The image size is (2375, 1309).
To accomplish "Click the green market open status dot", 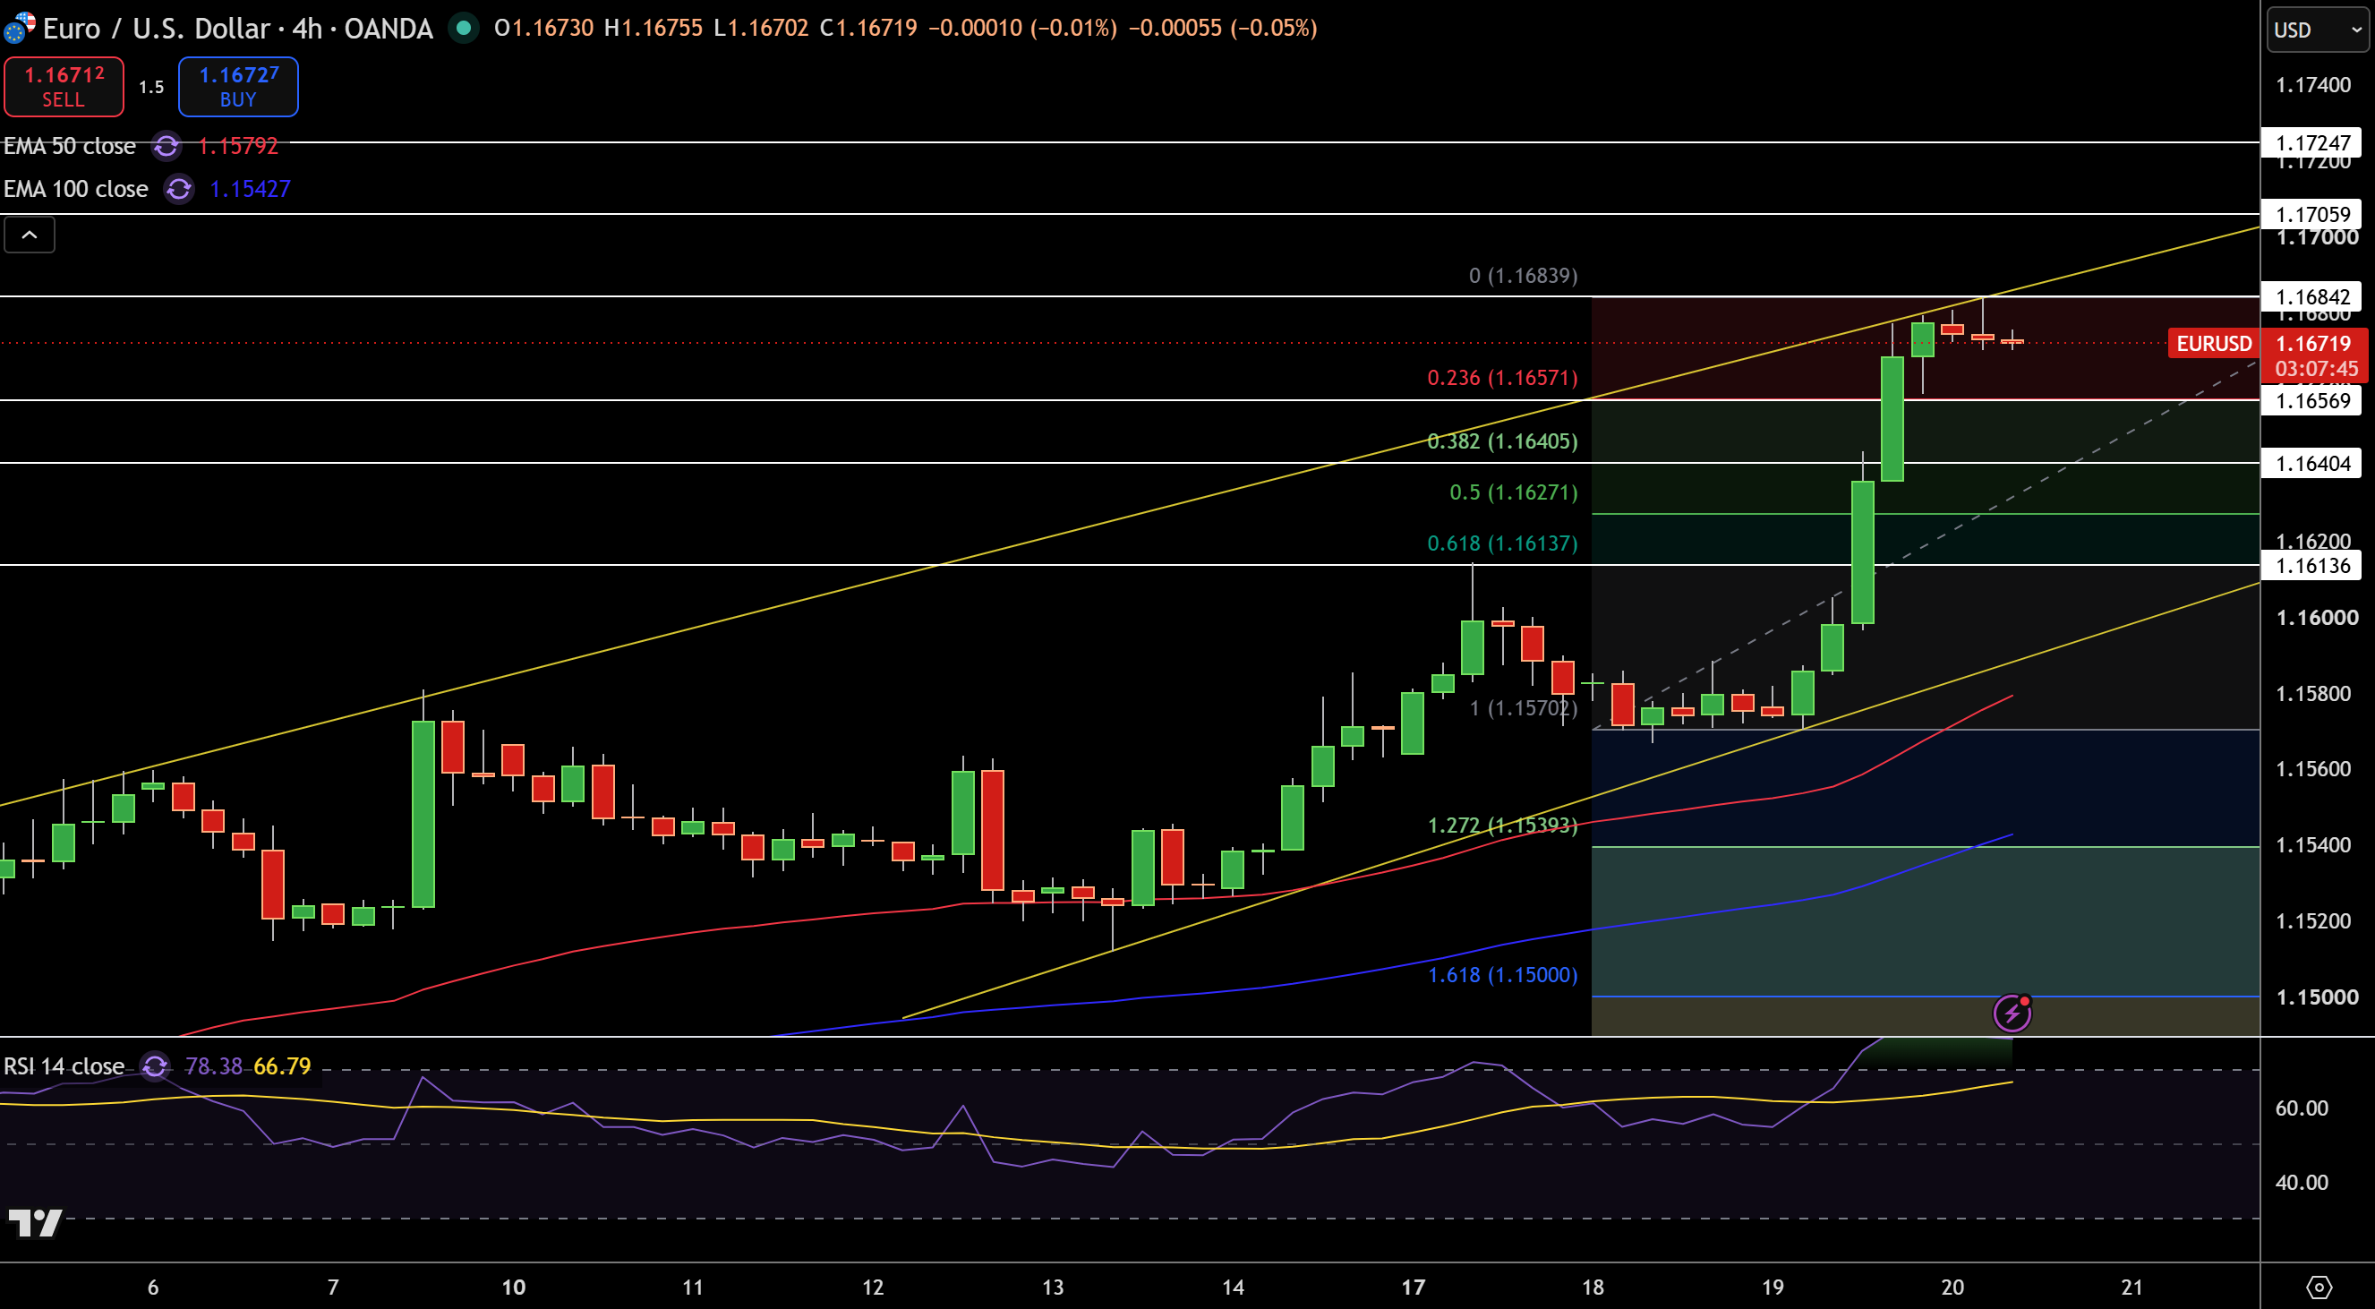I will pyautogui.click(x=464, y=29).
